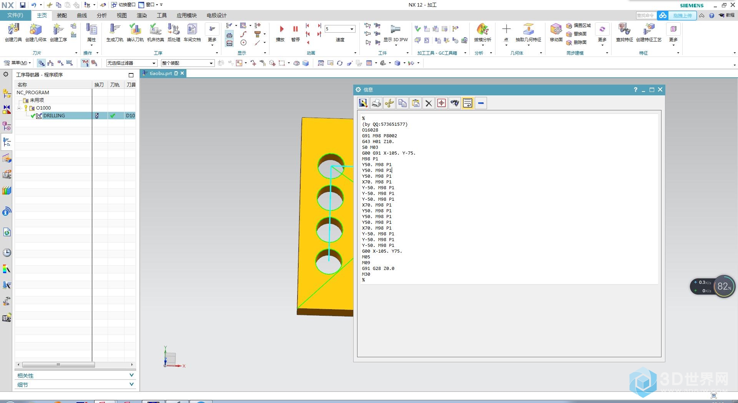Toggle the machining method view icon
This screenshot has height=403, width=738.
(x=70, y=63)
